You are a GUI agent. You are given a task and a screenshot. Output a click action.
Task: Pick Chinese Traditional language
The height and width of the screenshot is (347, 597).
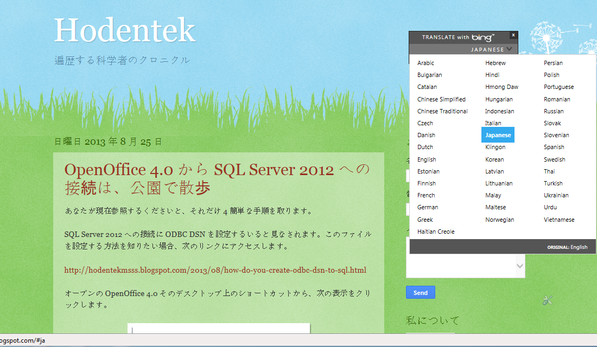[x=442, y=111]
